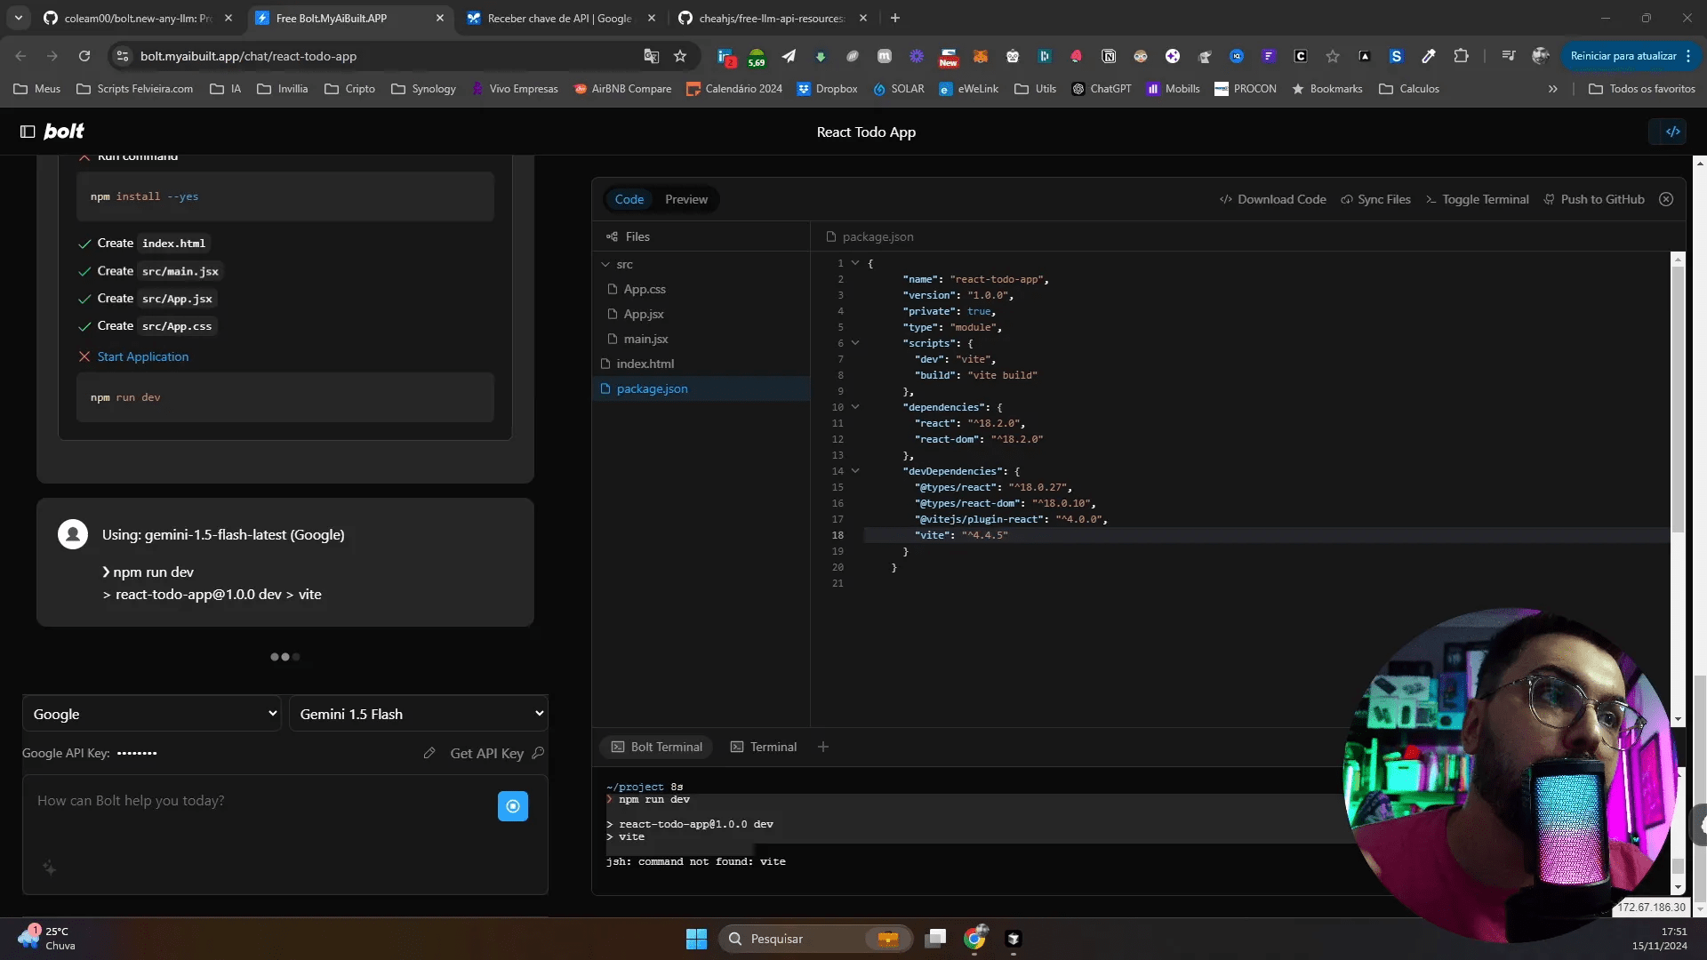Open Chrome from the Windows taskbar
Image resolution: width=1707 pixels, height=960 pixels.
[975, 939]
